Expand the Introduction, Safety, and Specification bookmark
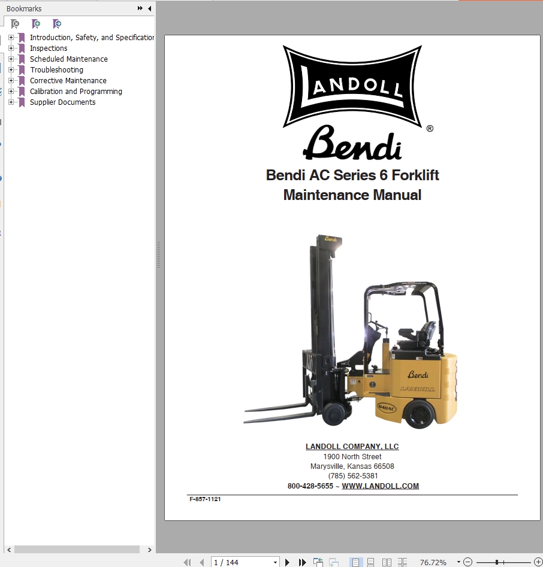543x567 pixels. click(x=11, y=37)
